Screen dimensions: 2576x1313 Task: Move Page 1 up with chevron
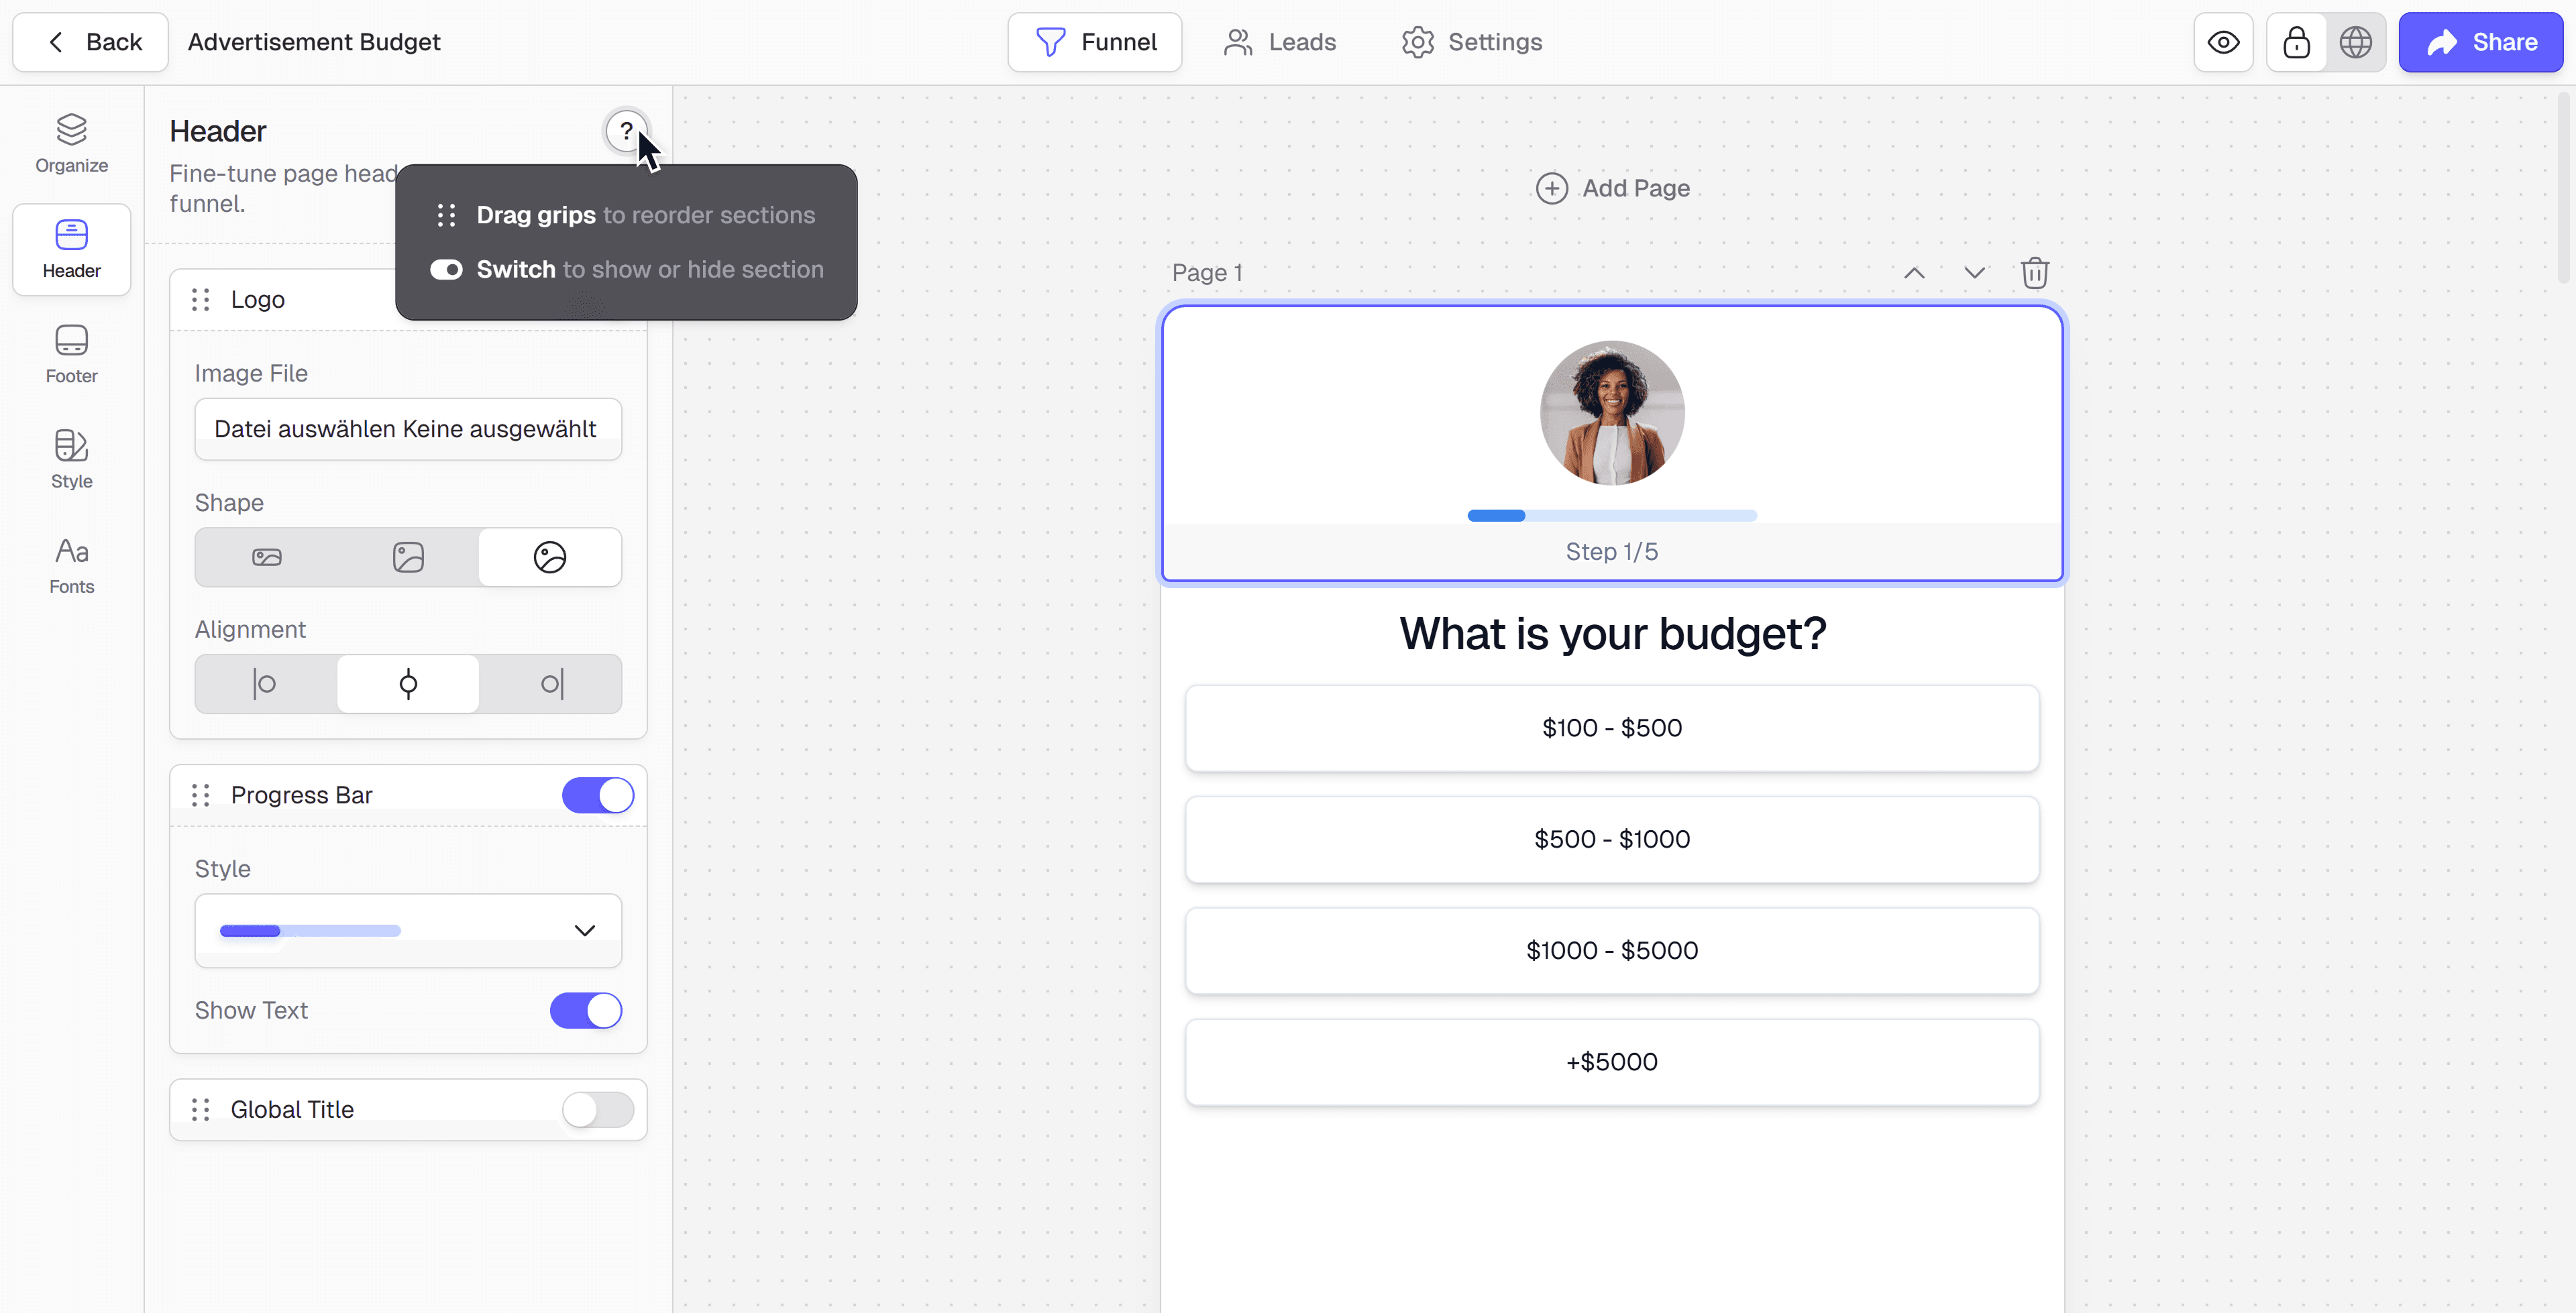point(1914,273)
